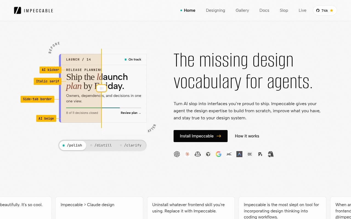The height and width of the screenshot is (219, 351).
Task: Click the Italic serif annotation label
Action: (x=47, y=81)
